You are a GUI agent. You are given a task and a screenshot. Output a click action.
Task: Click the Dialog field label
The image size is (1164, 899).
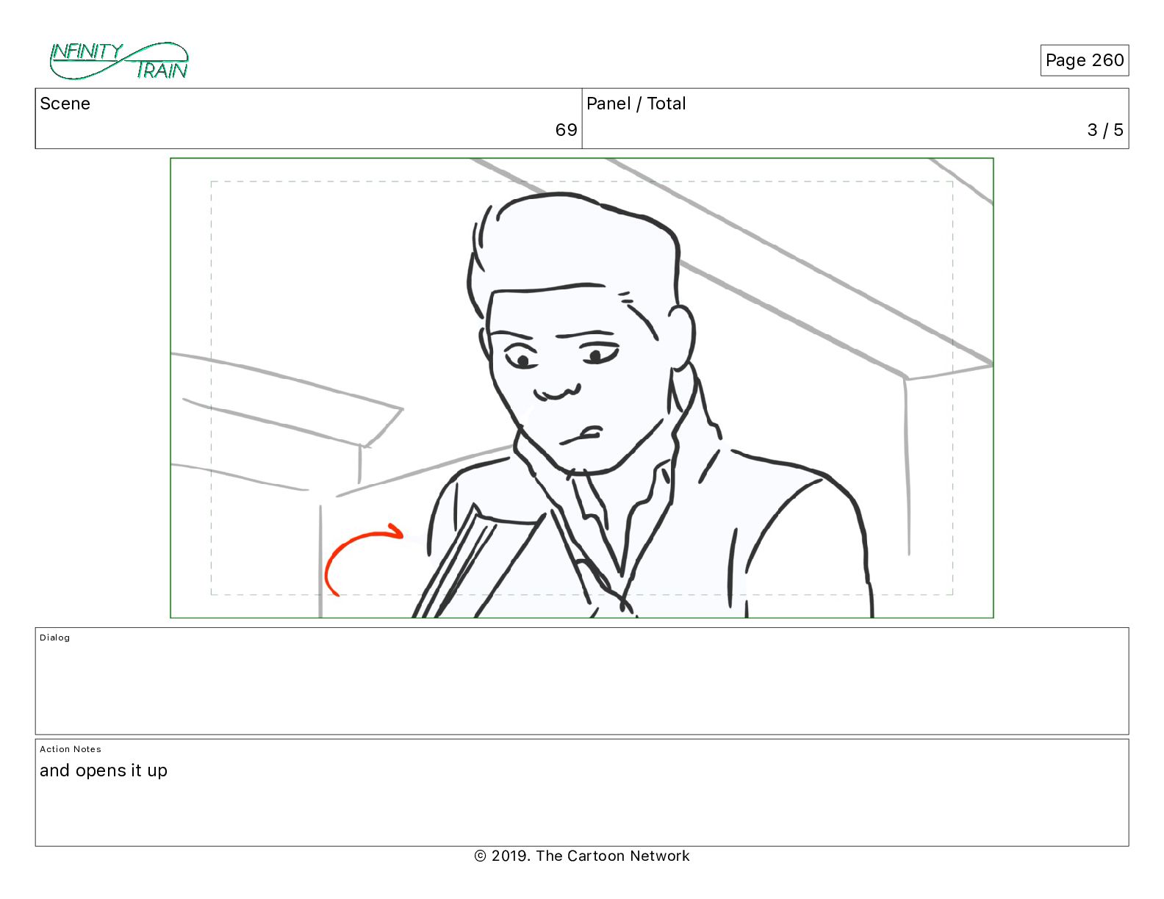tap(55, 638)
